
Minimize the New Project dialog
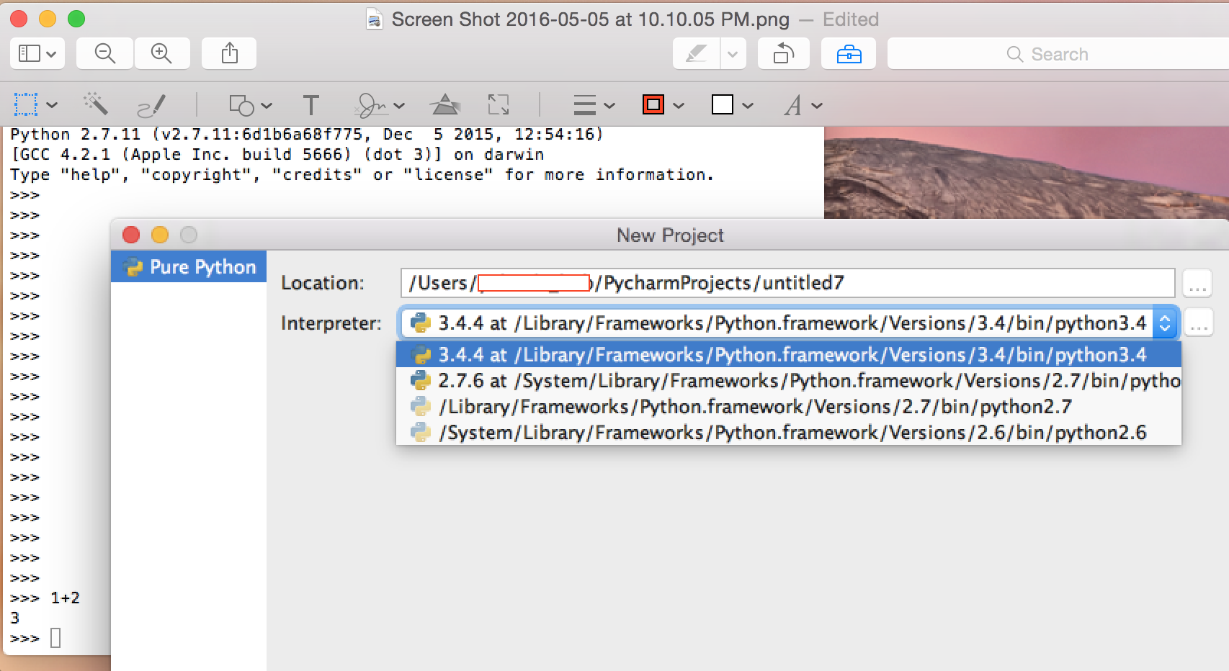[160, 235]
